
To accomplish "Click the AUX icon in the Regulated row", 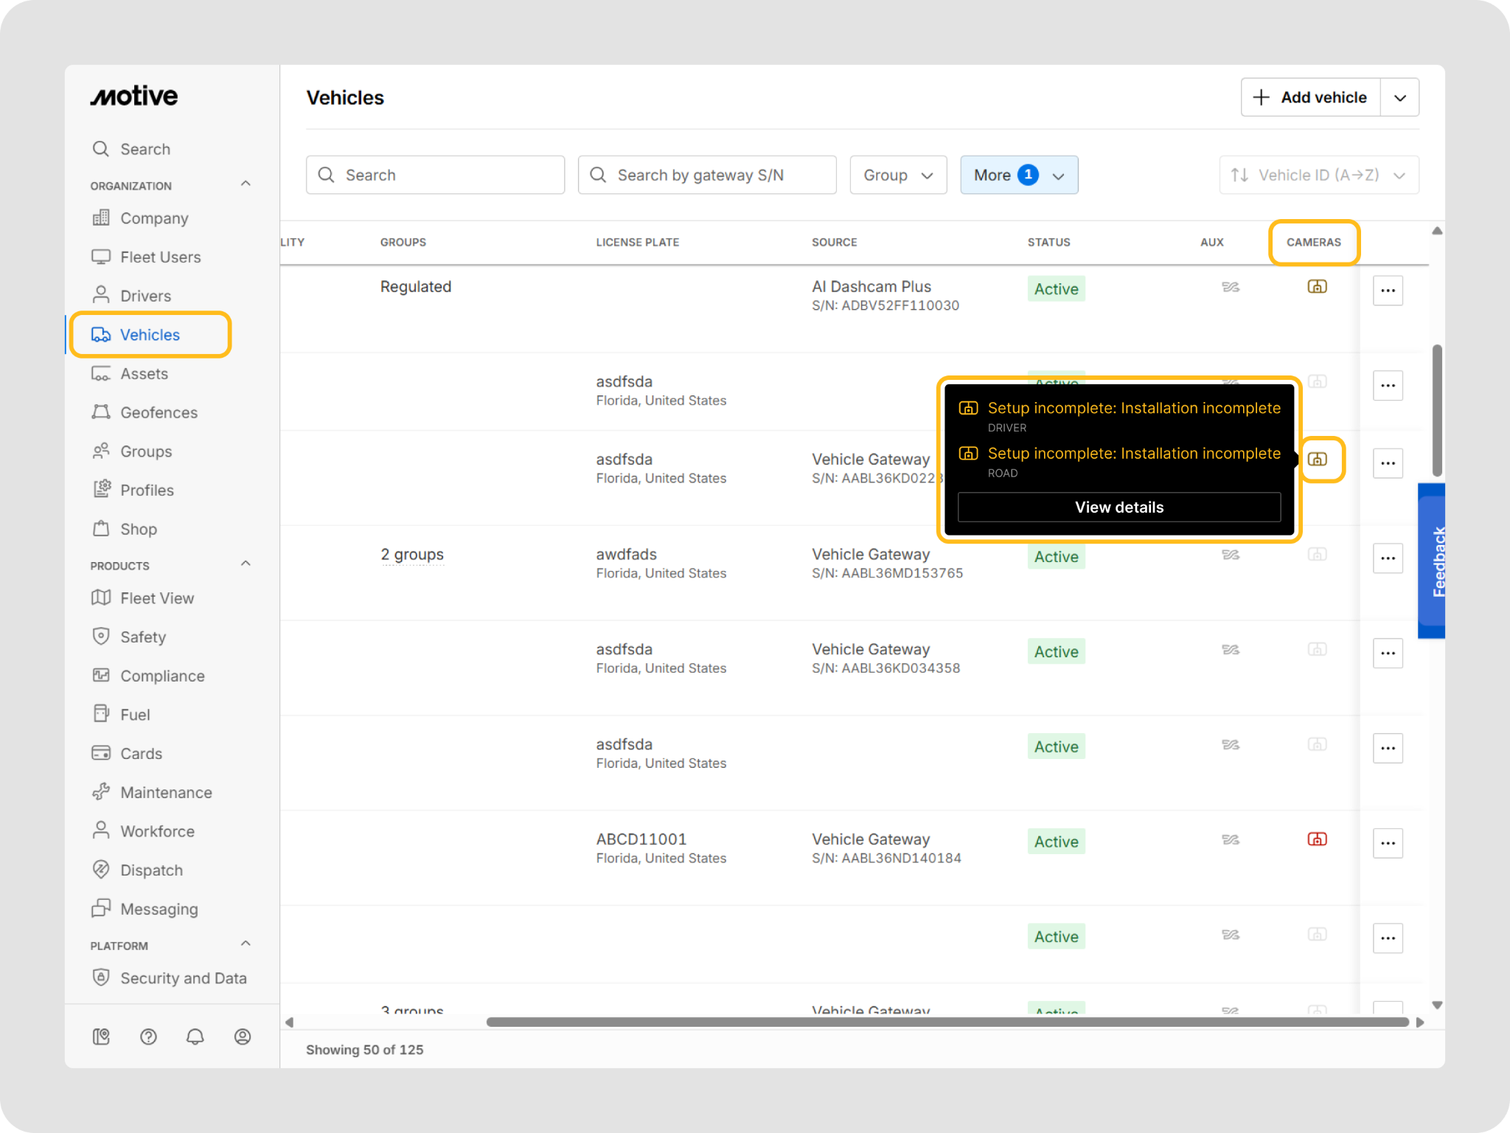I will pos(1230,287).
